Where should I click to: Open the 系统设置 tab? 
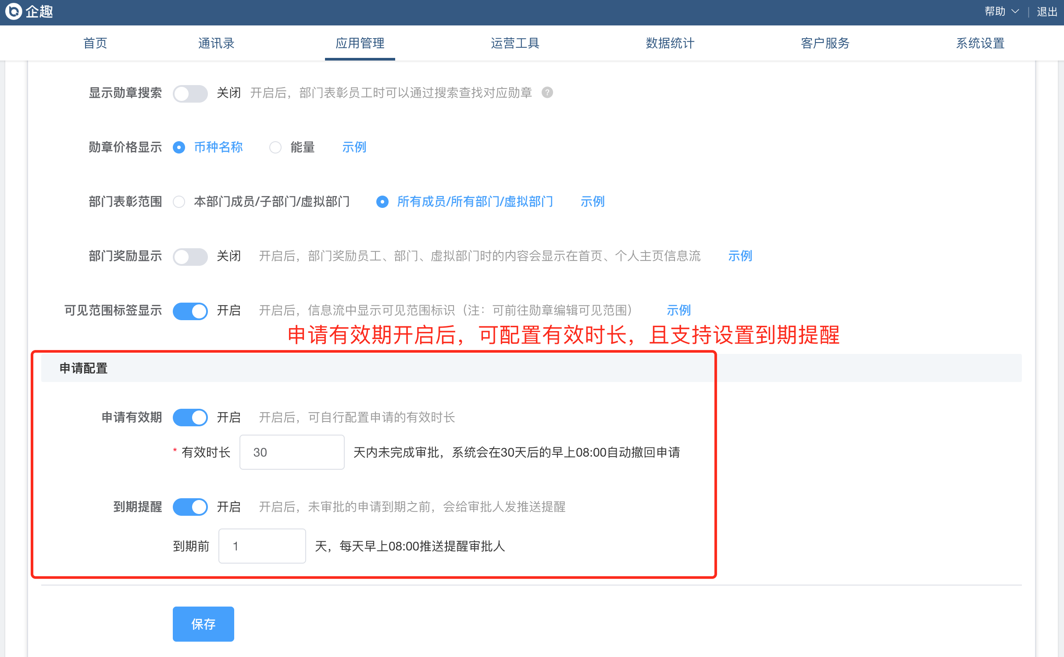point(980,43)
